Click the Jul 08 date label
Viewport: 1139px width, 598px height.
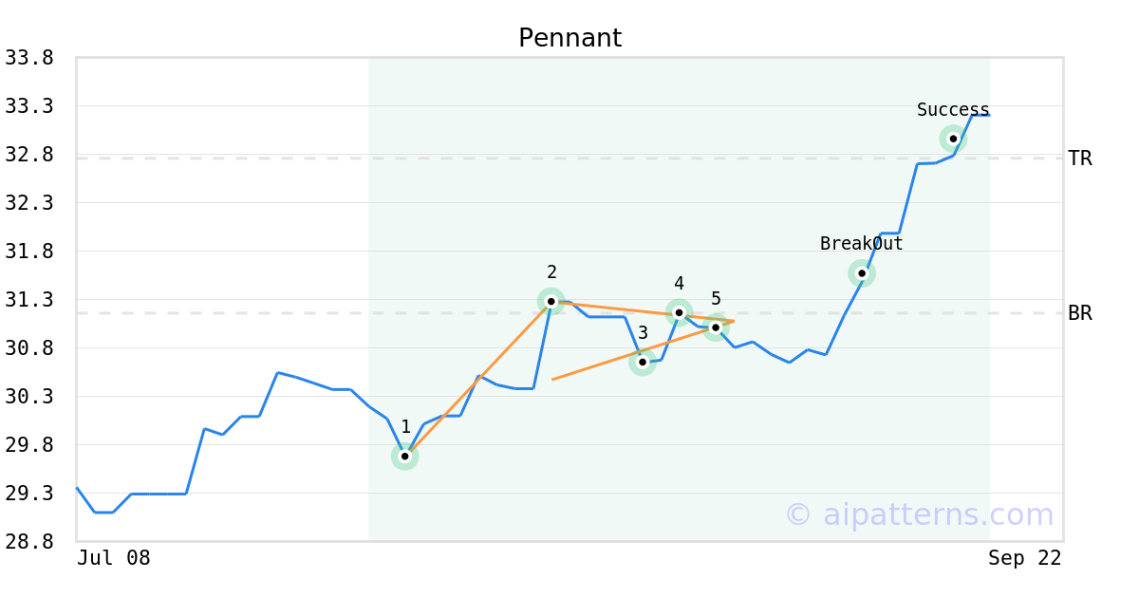pyautogui.click(x=114, y=558)
